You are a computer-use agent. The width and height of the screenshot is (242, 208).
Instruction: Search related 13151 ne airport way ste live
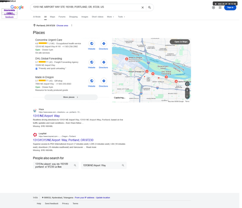point(56,165)
